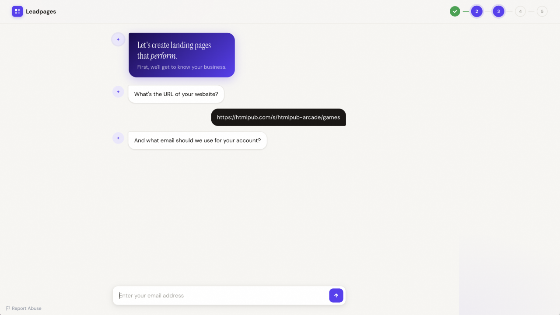Open the Report Abuse link
Image resolution: width=560 pixels, height=315 pixels.
tap(26, 308)
